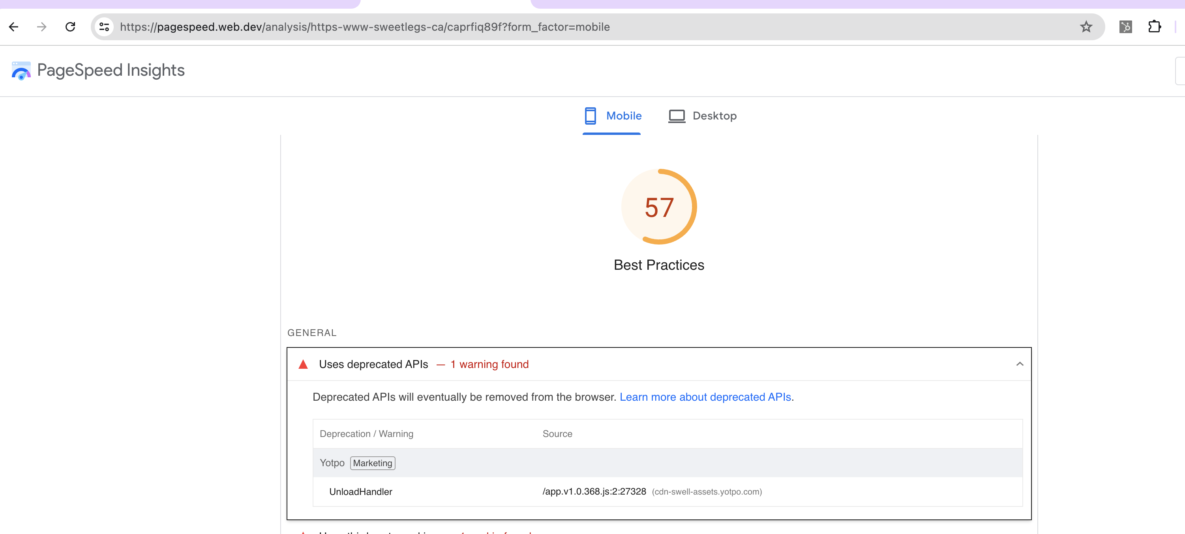Switch to the Desktop tab

click(x=703, y=116)
